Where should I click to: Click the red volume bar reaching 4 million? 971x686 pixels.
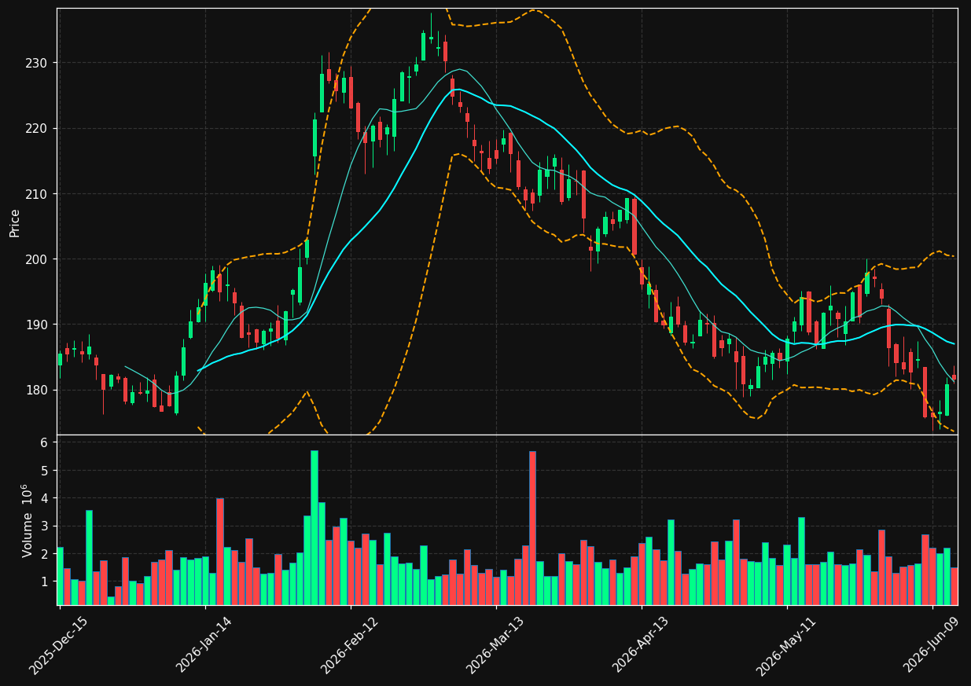click(x=220, y=552)
